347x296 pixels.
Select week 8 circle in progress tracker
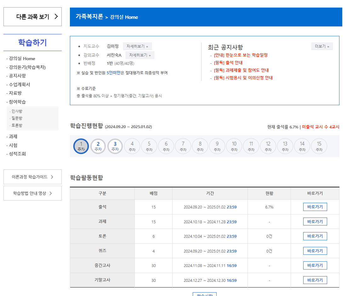pyautogui.click(x=200, y=146)
